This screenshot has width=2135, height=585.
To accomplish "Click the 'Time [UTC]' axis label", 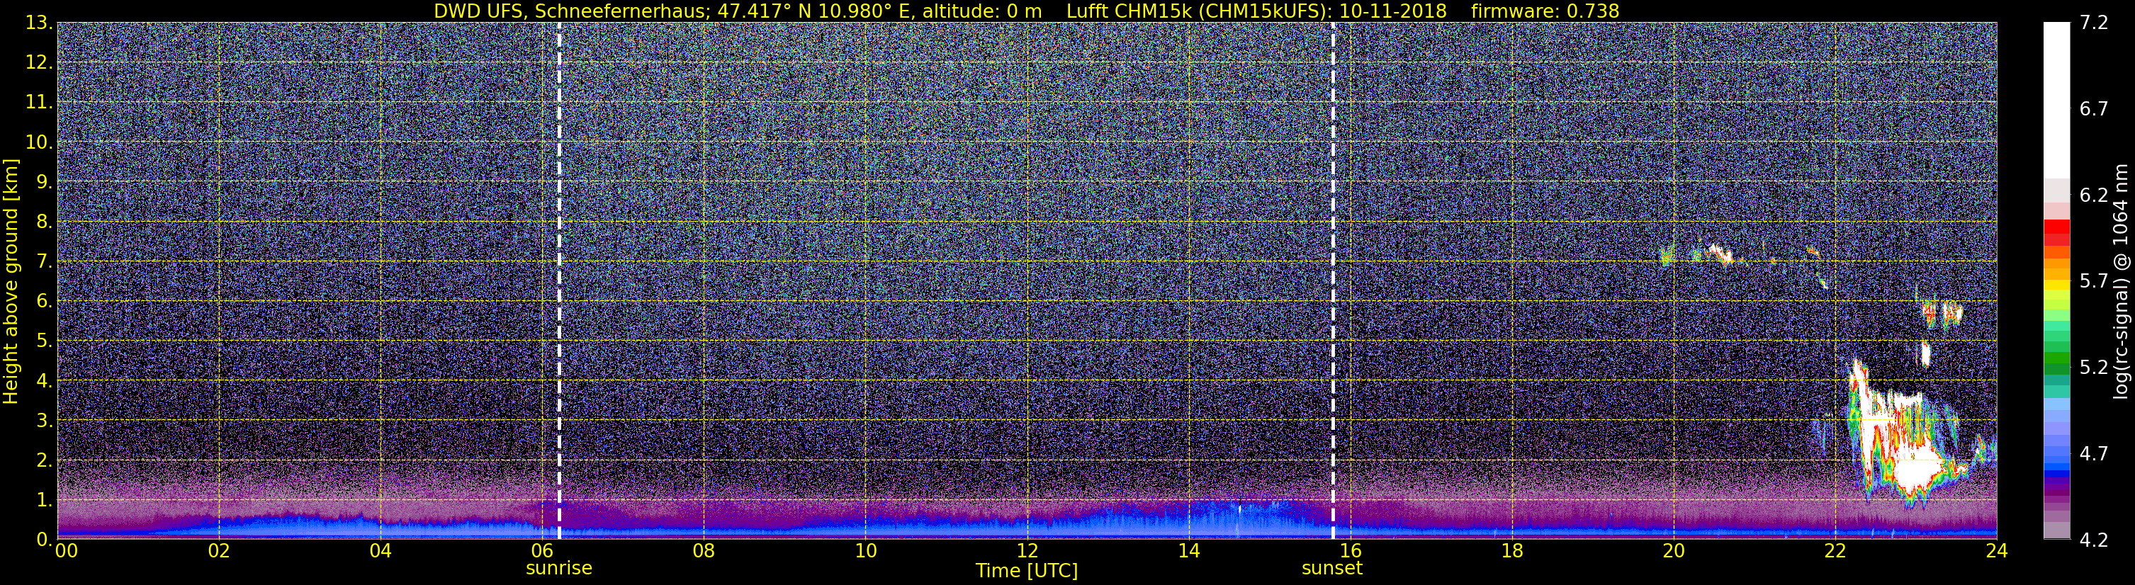I will tap(1027, 571).
